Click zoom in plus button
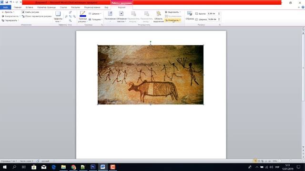Image resolution: width=305 pixels, height=171 pixels. [x=303, y=161]
